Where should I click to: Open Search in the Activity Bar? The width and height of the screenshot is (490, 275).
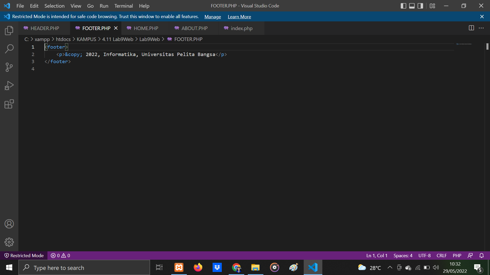[9, 48]
